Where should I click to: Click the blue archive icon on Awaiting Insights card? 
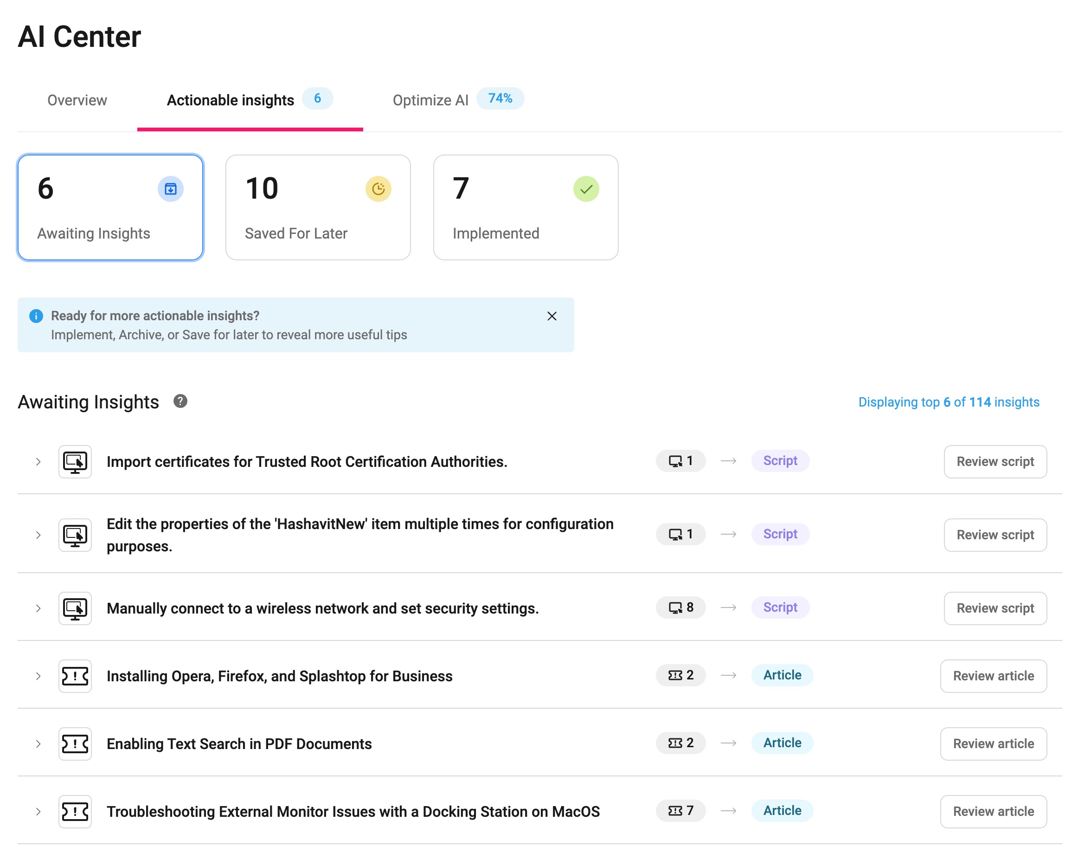171,188
